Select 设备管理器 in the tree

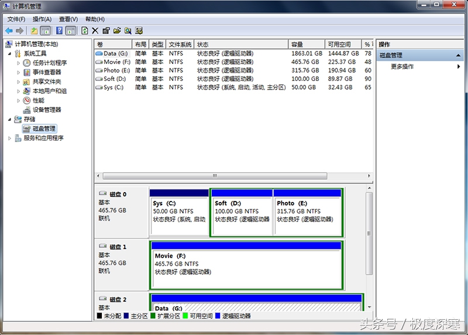click(46, 110)
